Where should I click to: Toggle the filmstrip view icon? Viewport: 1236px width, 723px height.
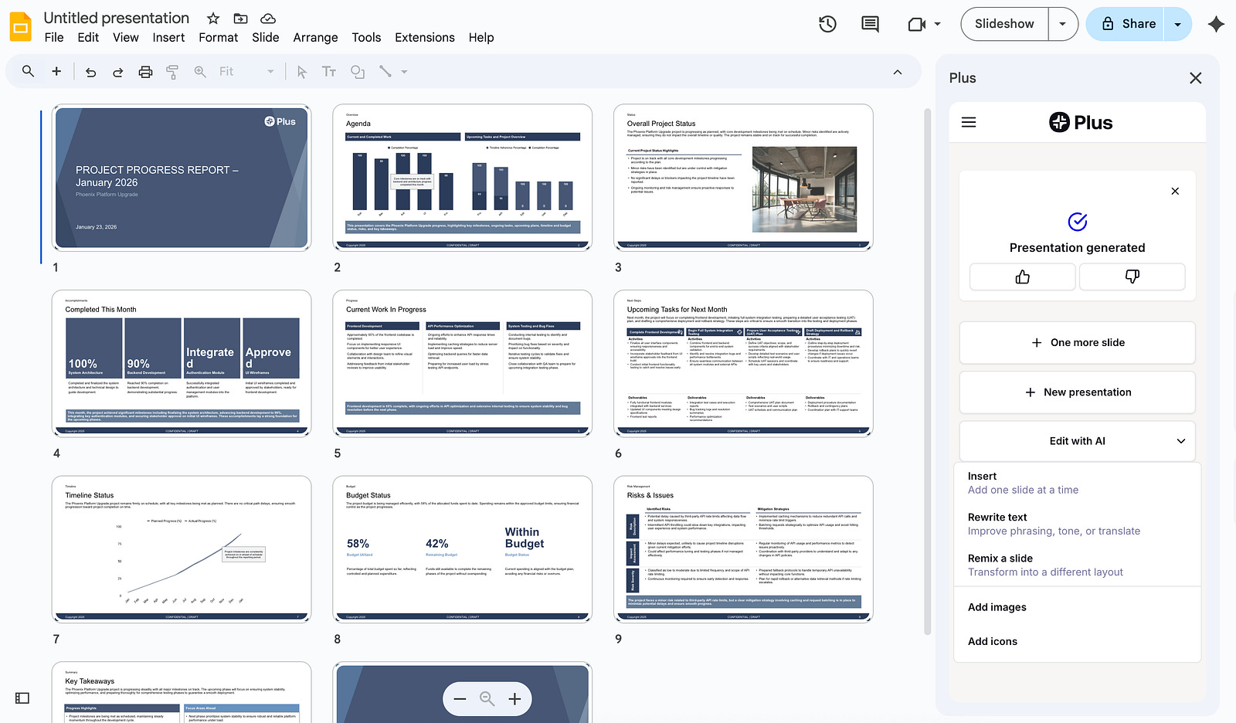(22, 698)
